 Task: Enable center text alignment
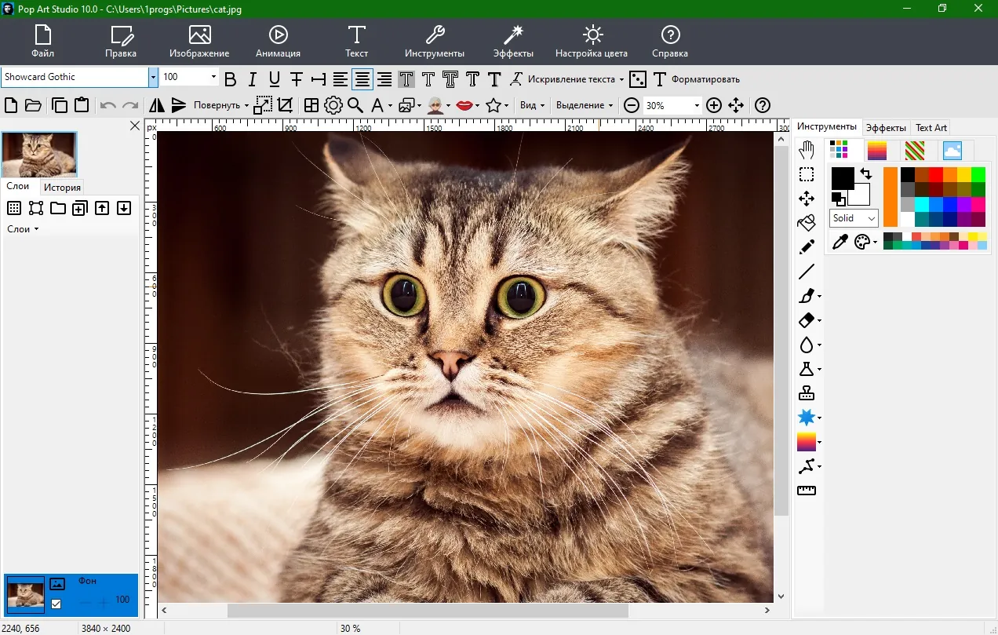(x=362, y=78)
